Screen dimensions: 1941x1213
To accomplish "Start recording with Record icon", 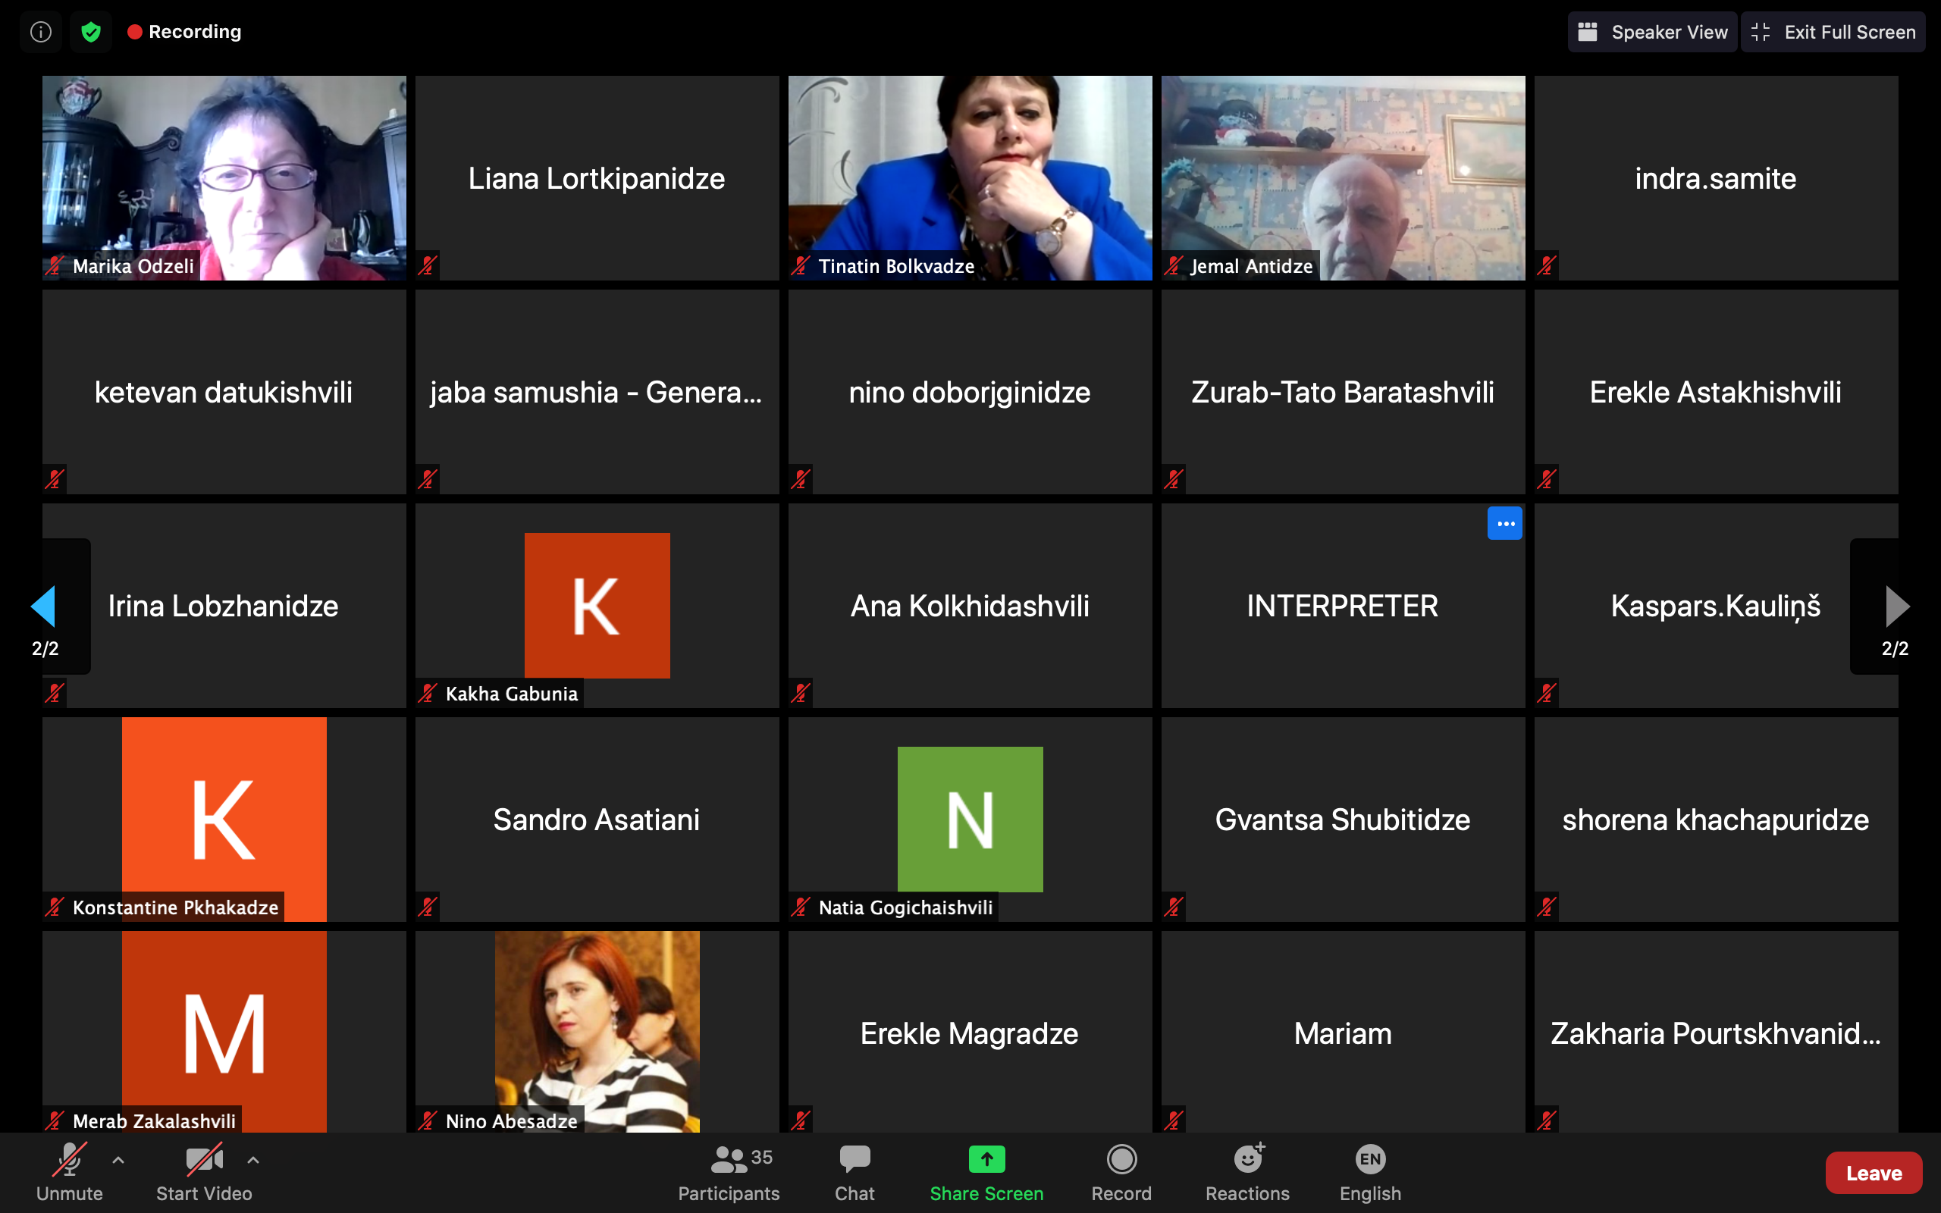I will pos(1121,1159).
